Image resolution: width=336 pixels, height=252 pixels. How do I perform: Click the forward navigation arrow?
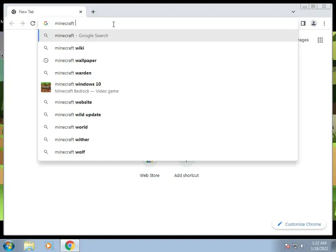[22, 23]
